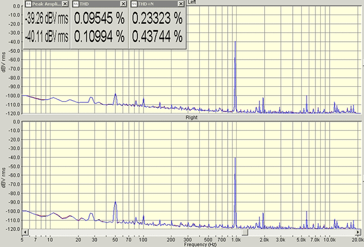Click the Frequency (Hz) axis label
The width and height of the screenshot is (364, 247).
click(x=200, y=244)
